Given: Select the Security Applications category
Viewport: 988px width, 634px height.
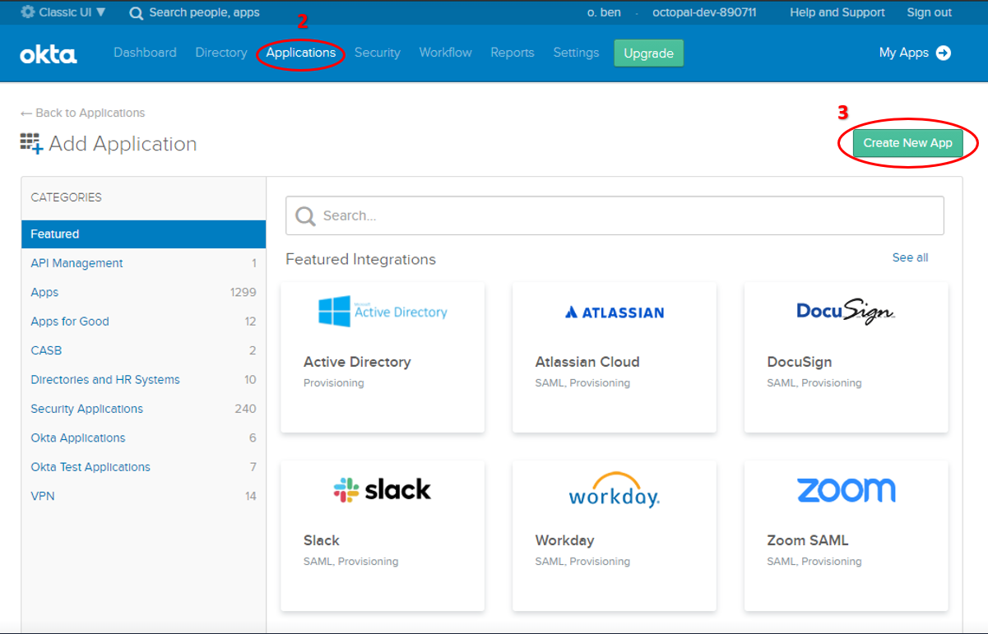Looking at the screenshot, I should coord(86,409).
